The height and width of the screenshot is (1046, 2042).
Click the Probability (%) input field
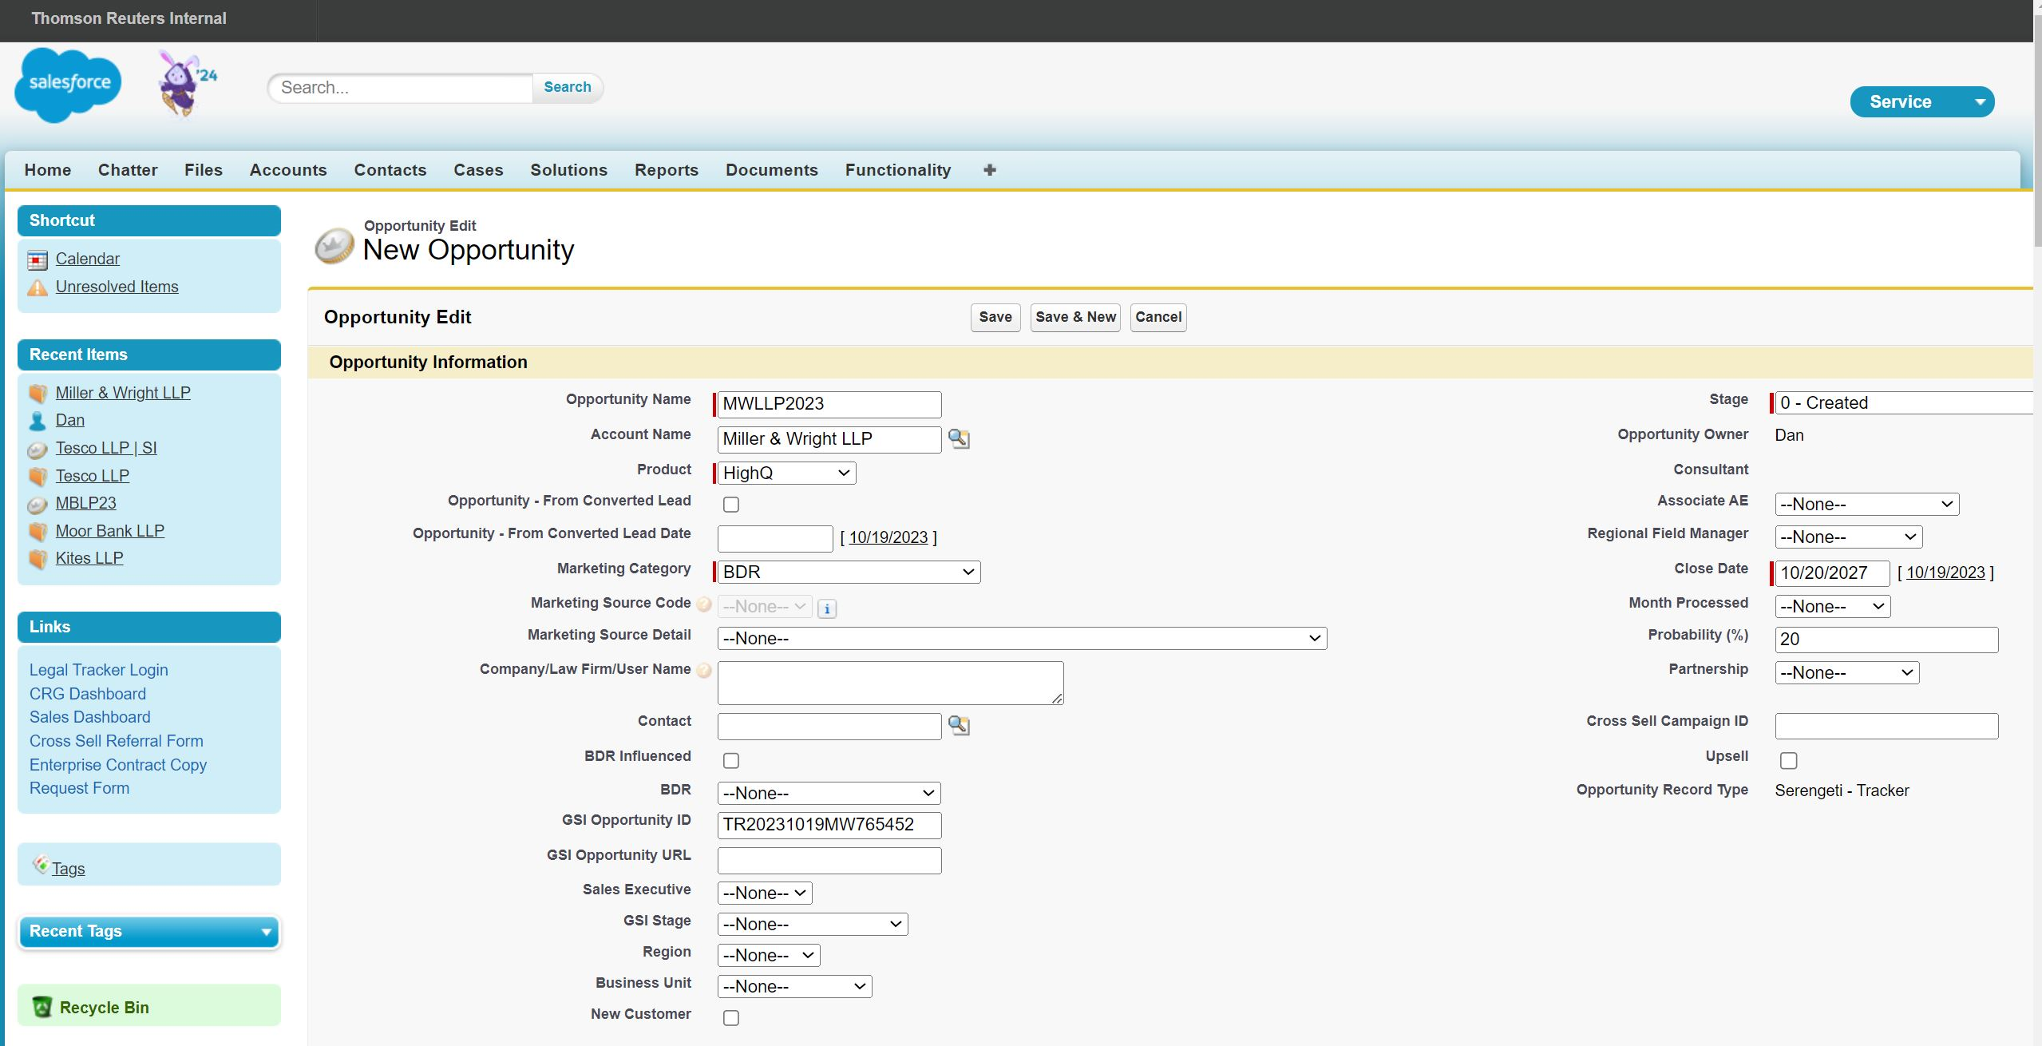(x=1886, y=640)
